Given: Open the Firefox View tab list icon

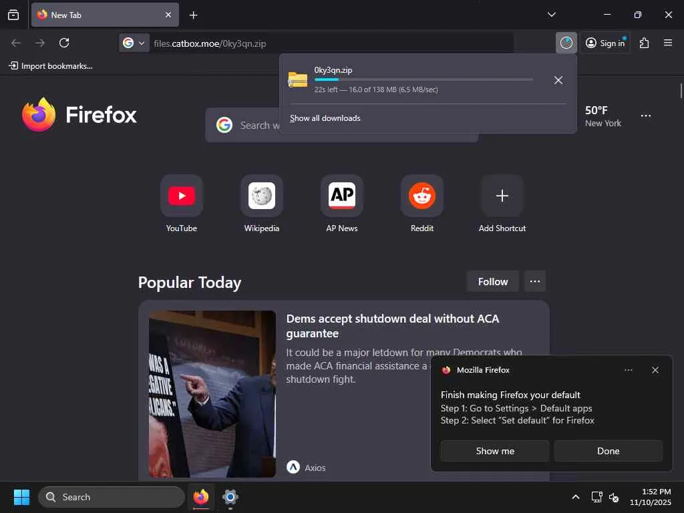Looking at the screenshot, I should tap(13, 15).
